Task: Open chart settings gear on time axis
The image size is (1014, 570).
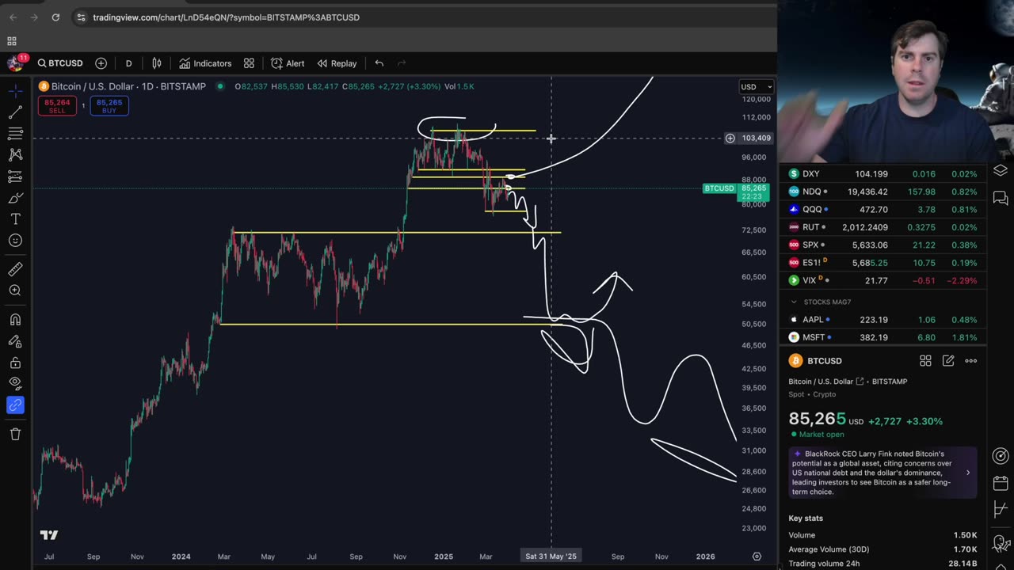Action: pos(757,557)
